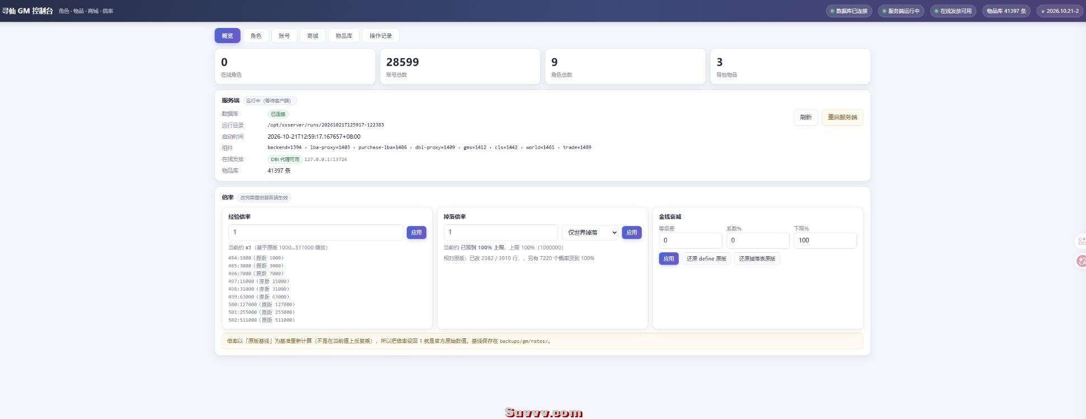Open the 账号 tab
The image size is (1086, 419).
[x=284, y=36]
